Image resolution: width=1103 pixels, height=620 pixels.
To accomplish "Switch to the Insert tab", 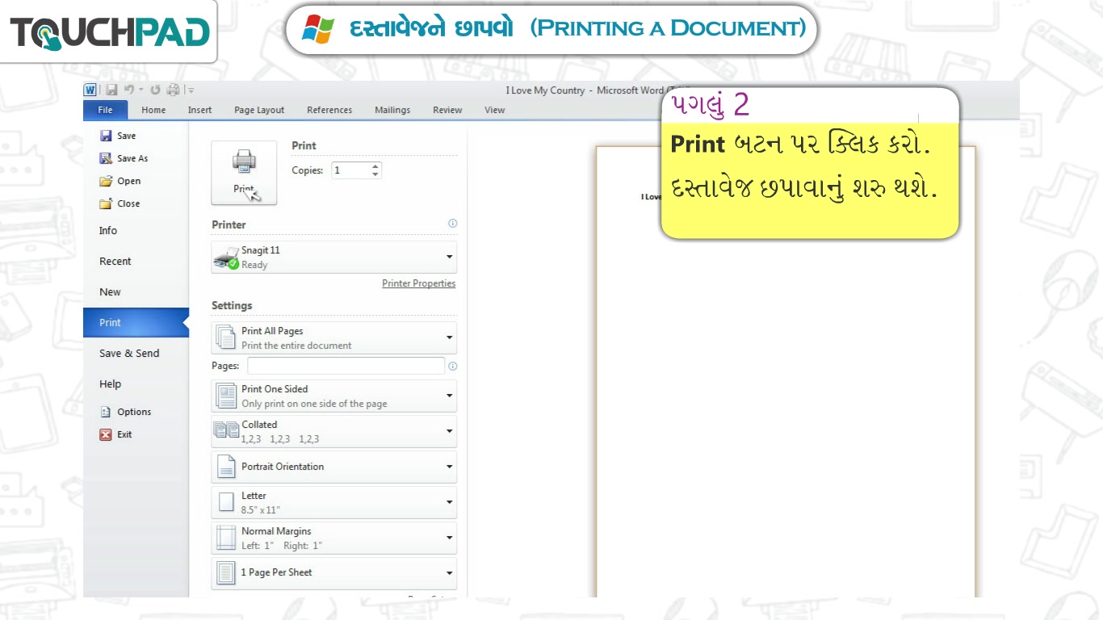I will point(199,110).
